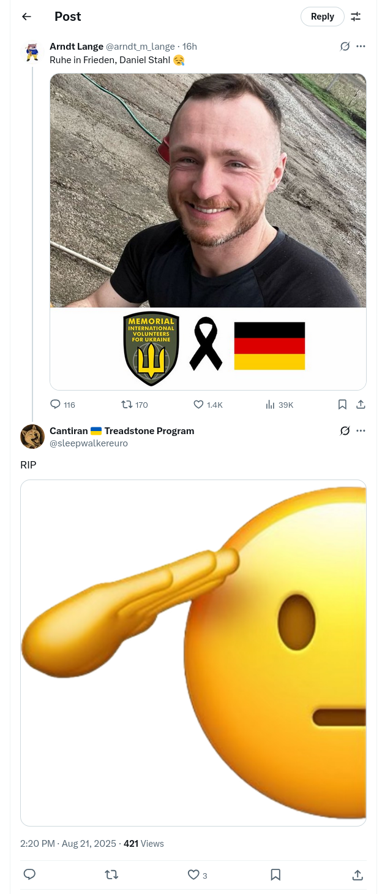The width and height of the screenshot is (382, 894).
Task: Like Arndt Lange's post with 1.4K likes
Action: coord(208,405)
